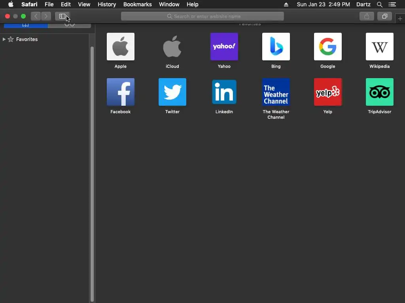Open the Help menu

point(193,4)
